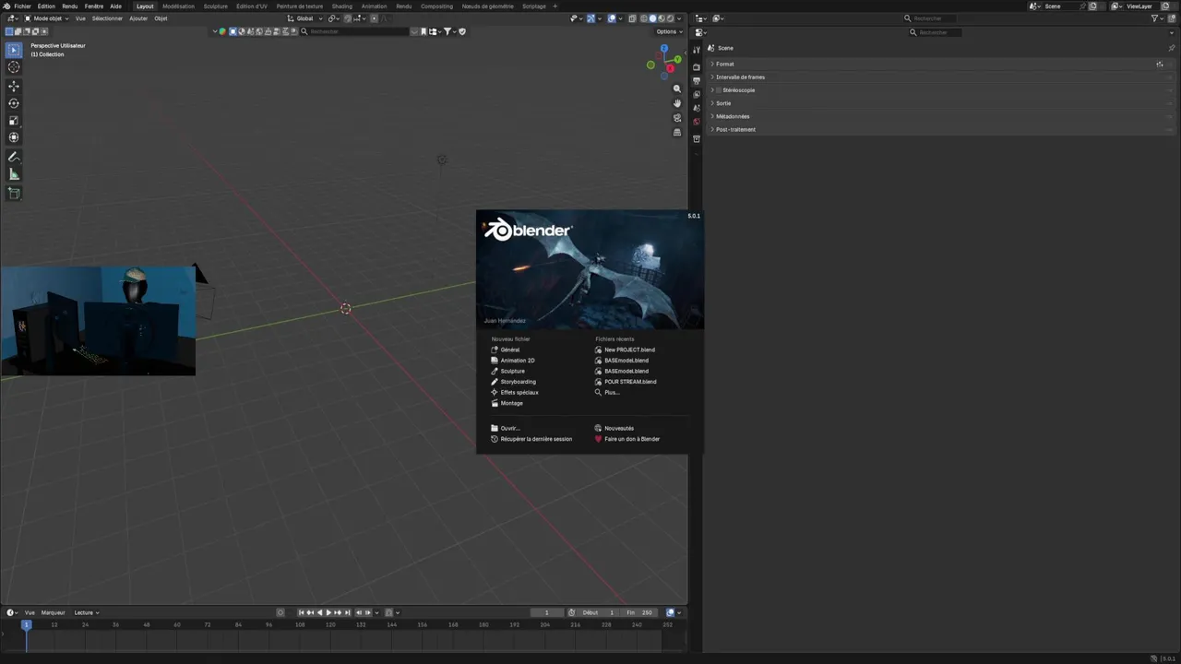Switch to wireframe viewport shading
Image resolution: width=1181 pixels, height=664 pixels.
pyautogui.click(x=644, y=18)
